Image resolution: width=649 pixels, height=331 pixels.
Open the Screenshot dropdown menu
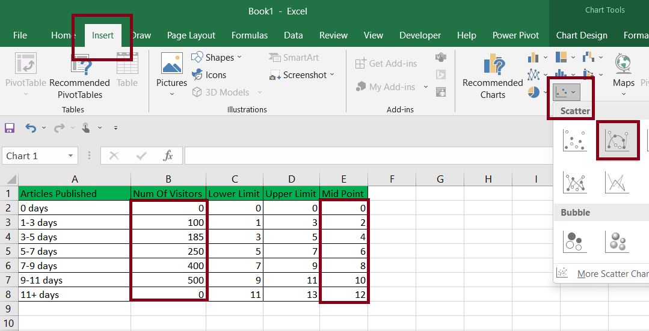click(x=301, y=75)
